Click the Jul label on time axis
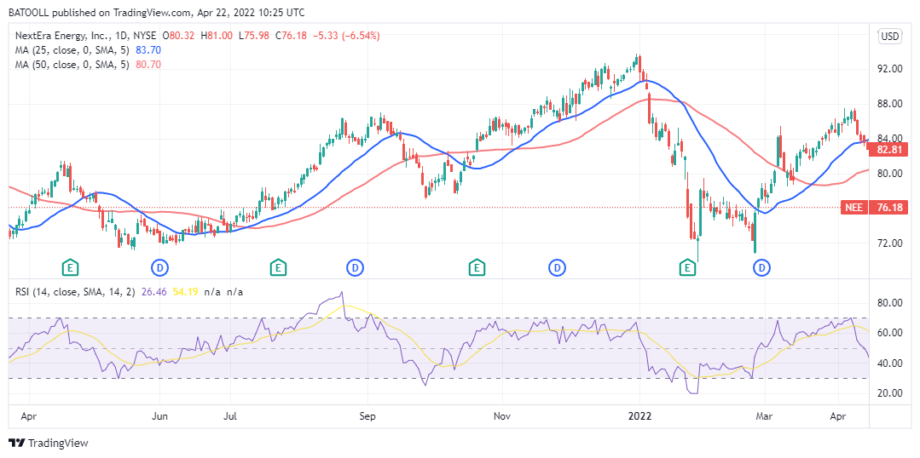The width and height of the screenshot is (920, 458). point(231,416)
